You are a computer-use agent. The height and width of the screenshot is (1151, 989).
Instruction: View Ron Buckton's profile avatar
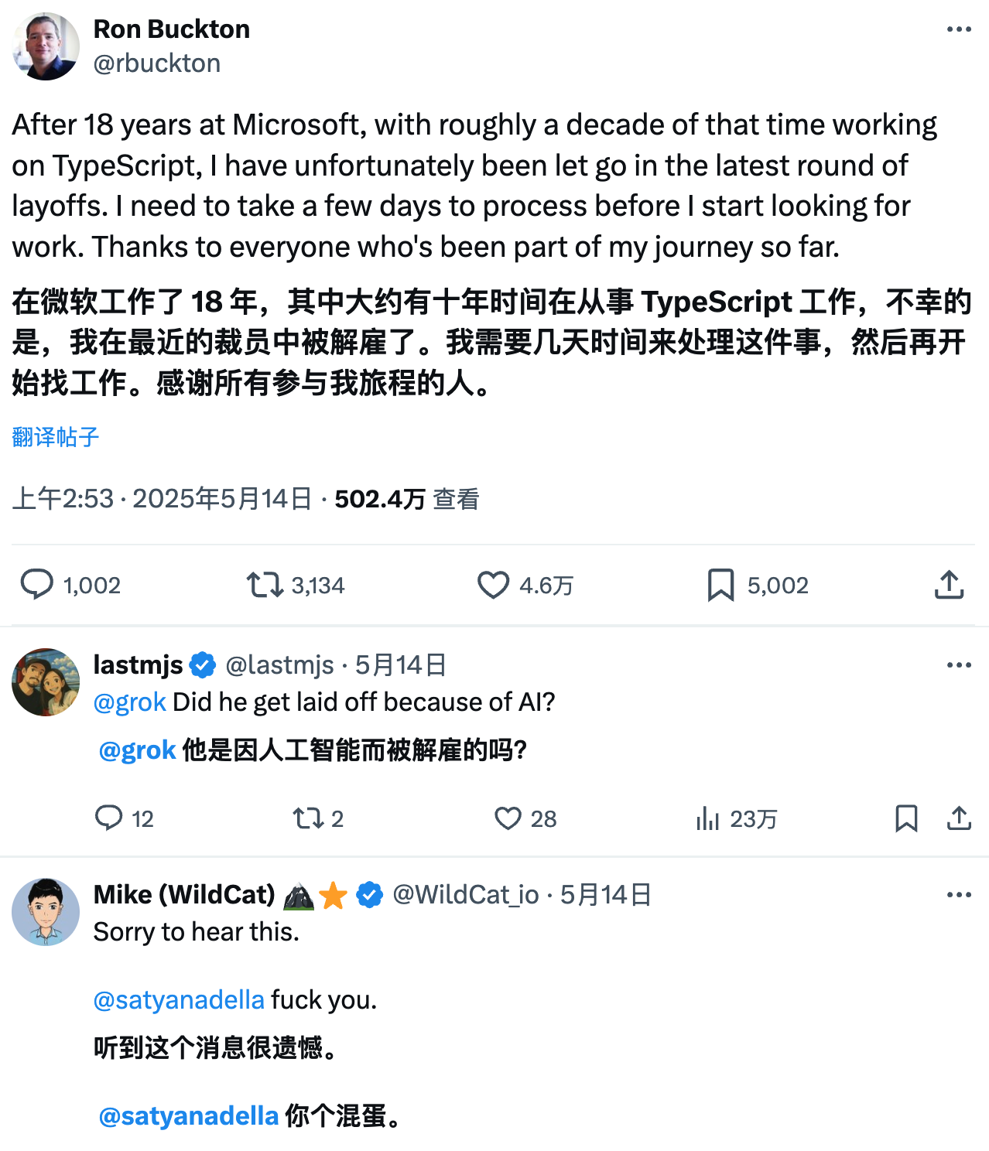46,46
